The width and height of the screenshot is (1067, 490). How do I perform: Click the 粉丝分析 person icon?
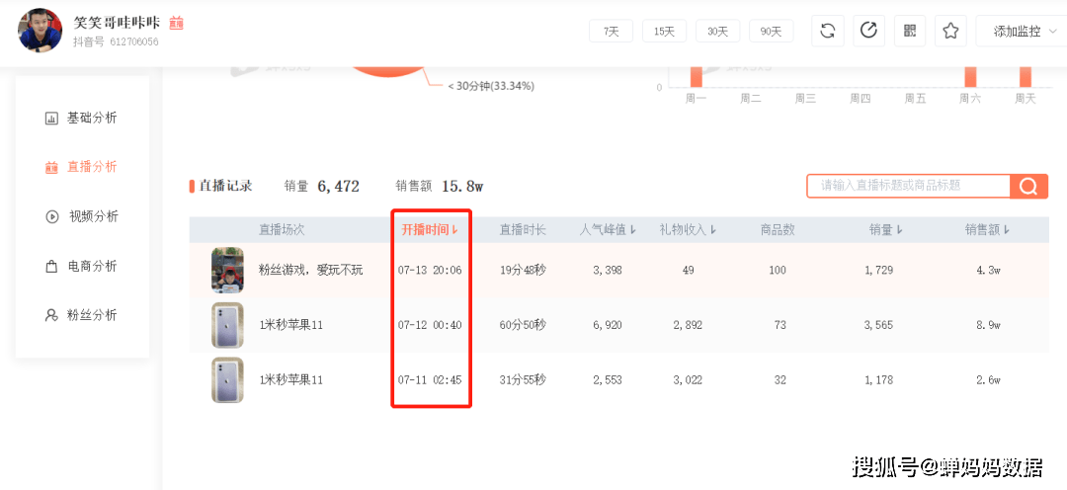51,316
